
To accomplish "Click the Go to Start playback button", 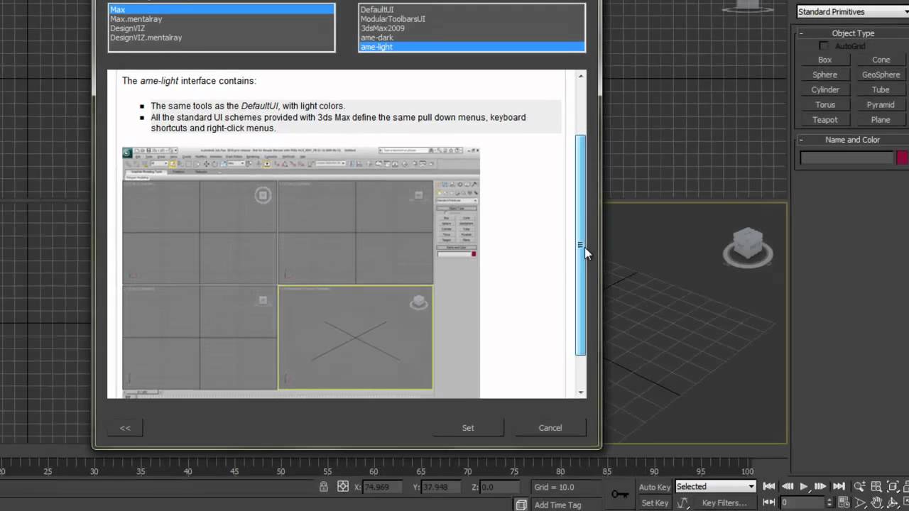I will click(x=769, y=486).
